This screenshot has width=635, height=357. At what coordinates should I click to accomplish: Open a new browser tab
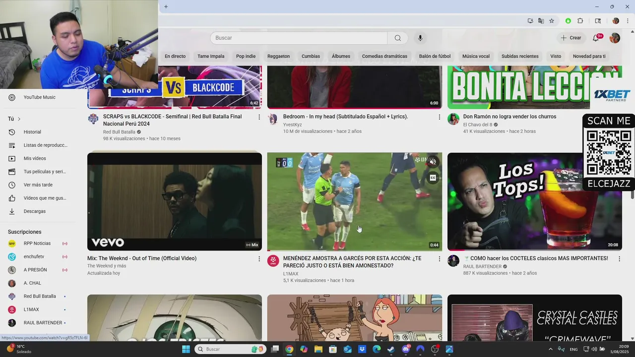pyautogui.click(x=166, y=6)
